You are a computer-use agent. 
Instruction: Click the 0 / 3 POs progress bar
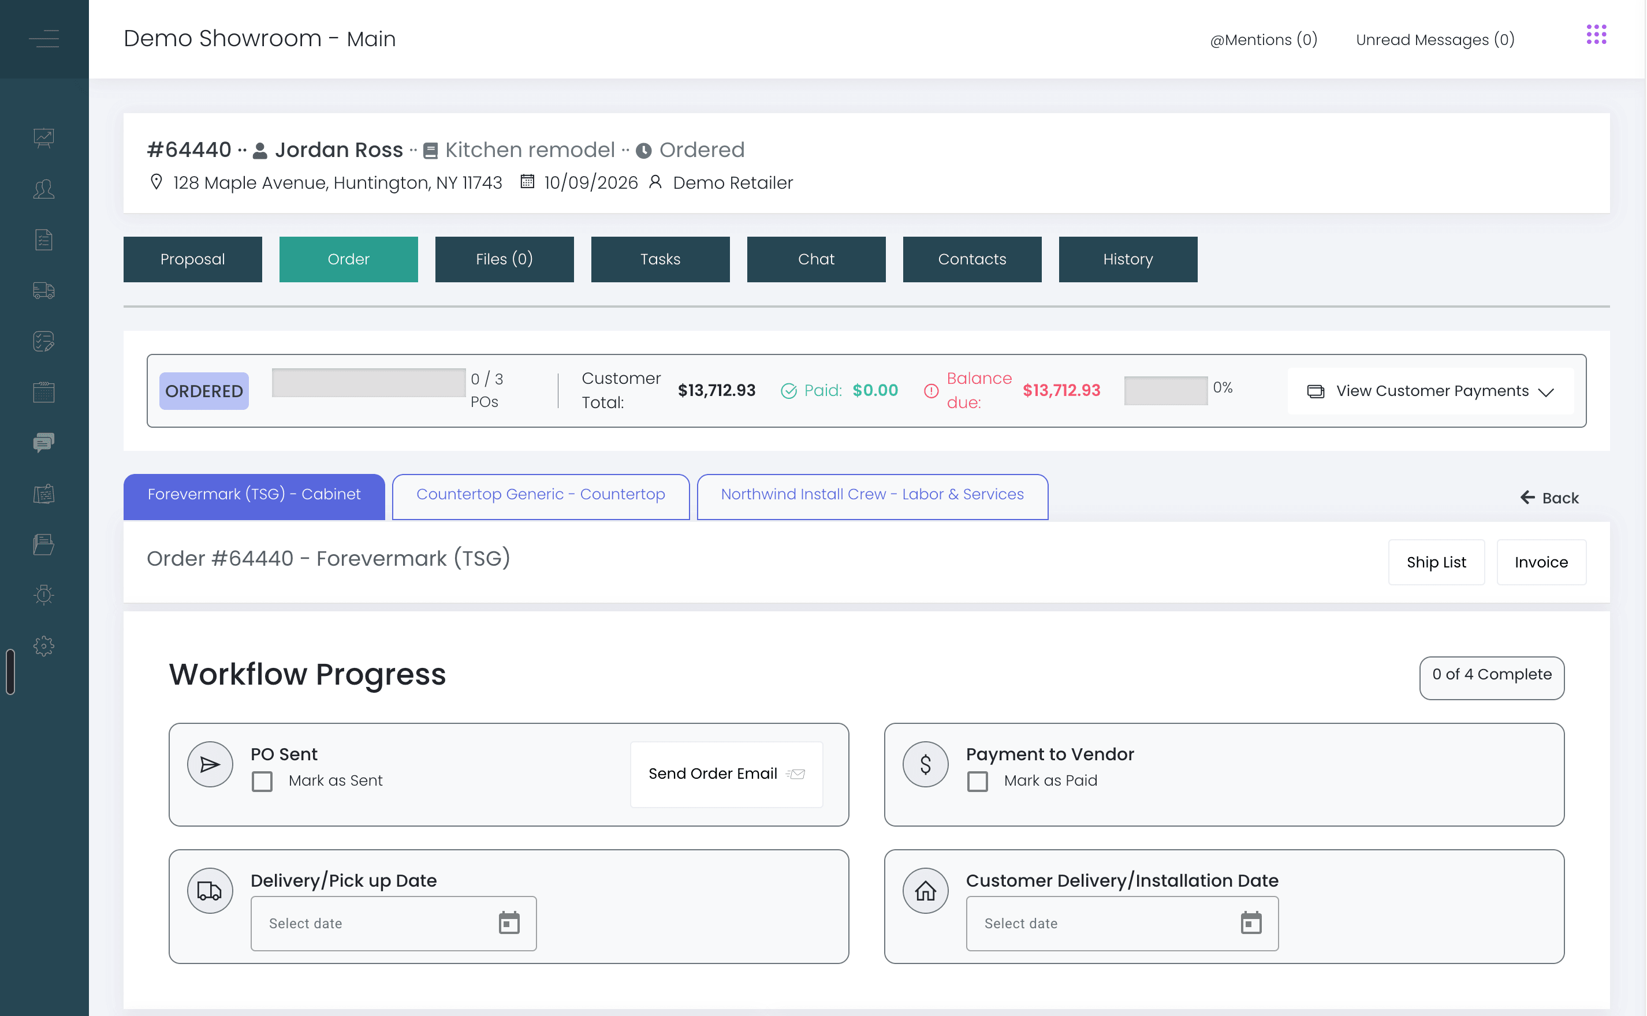368,382
